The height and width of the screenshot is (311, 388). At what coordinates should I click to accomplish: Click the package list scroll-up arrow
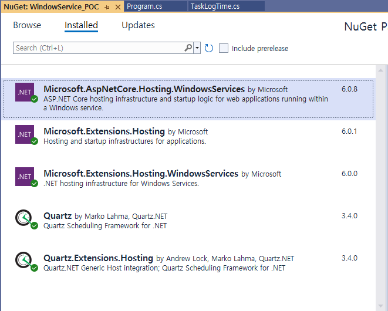pyautogui.click(x=380, y=71)
